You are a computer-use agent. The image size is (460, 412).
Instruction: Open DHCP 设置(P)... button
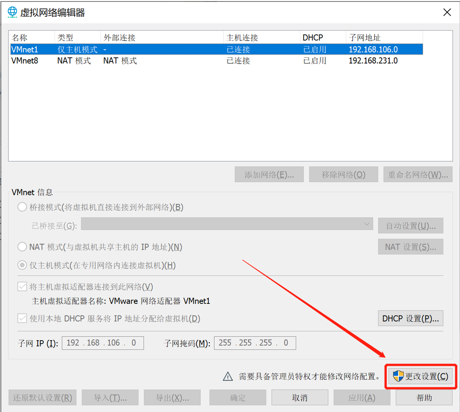tap(411, 318)
